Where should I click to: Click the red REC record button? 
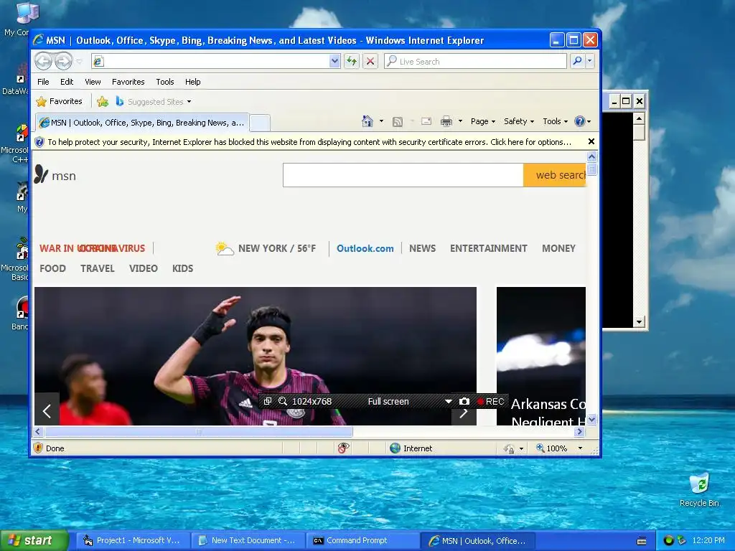point(490,401)
